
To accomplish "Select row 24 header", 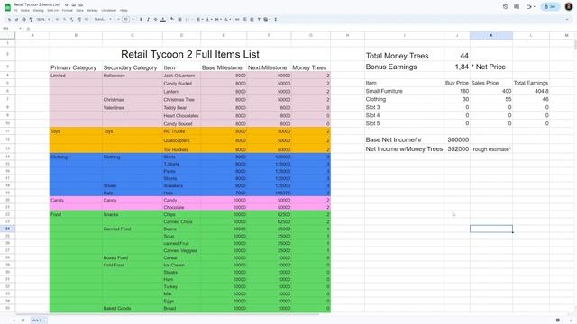I will (7, 229).
